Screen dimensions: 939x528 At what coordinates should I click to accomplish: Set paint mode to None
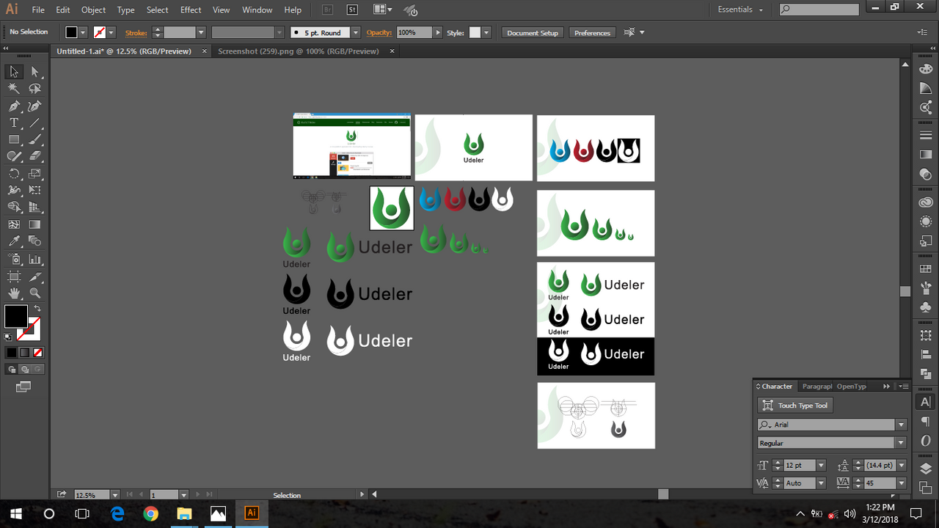(38, 353)
